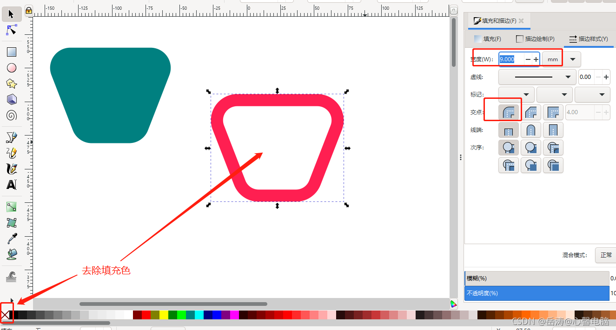Select the Dropper color picker tool
This screenshot has width=616, height=330.
pos(12,239)
